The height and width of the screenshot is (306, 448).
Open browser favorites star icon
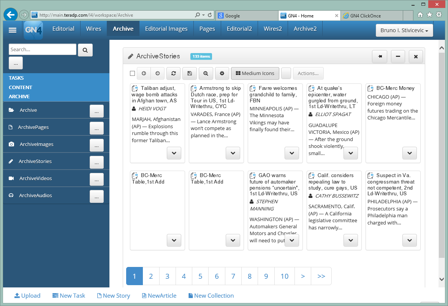(x=429, y=14)
